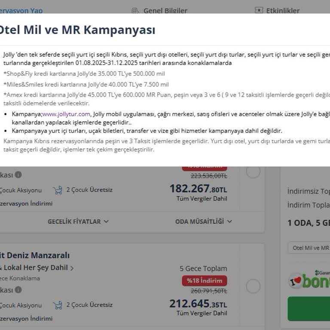Viewport: 330px width, 330px height.
Task: Click the Otel Mil ve MR Kampanyası heading
Action: [77, 30]
